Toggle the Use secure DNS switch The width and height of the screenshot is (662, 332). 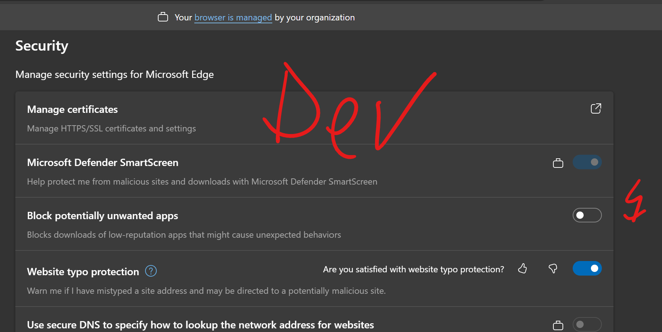pyautogui.click(x=587, y=324)
